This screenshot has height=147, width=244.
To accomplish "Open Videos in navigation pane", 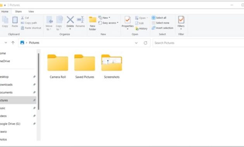I will [3, 116].
